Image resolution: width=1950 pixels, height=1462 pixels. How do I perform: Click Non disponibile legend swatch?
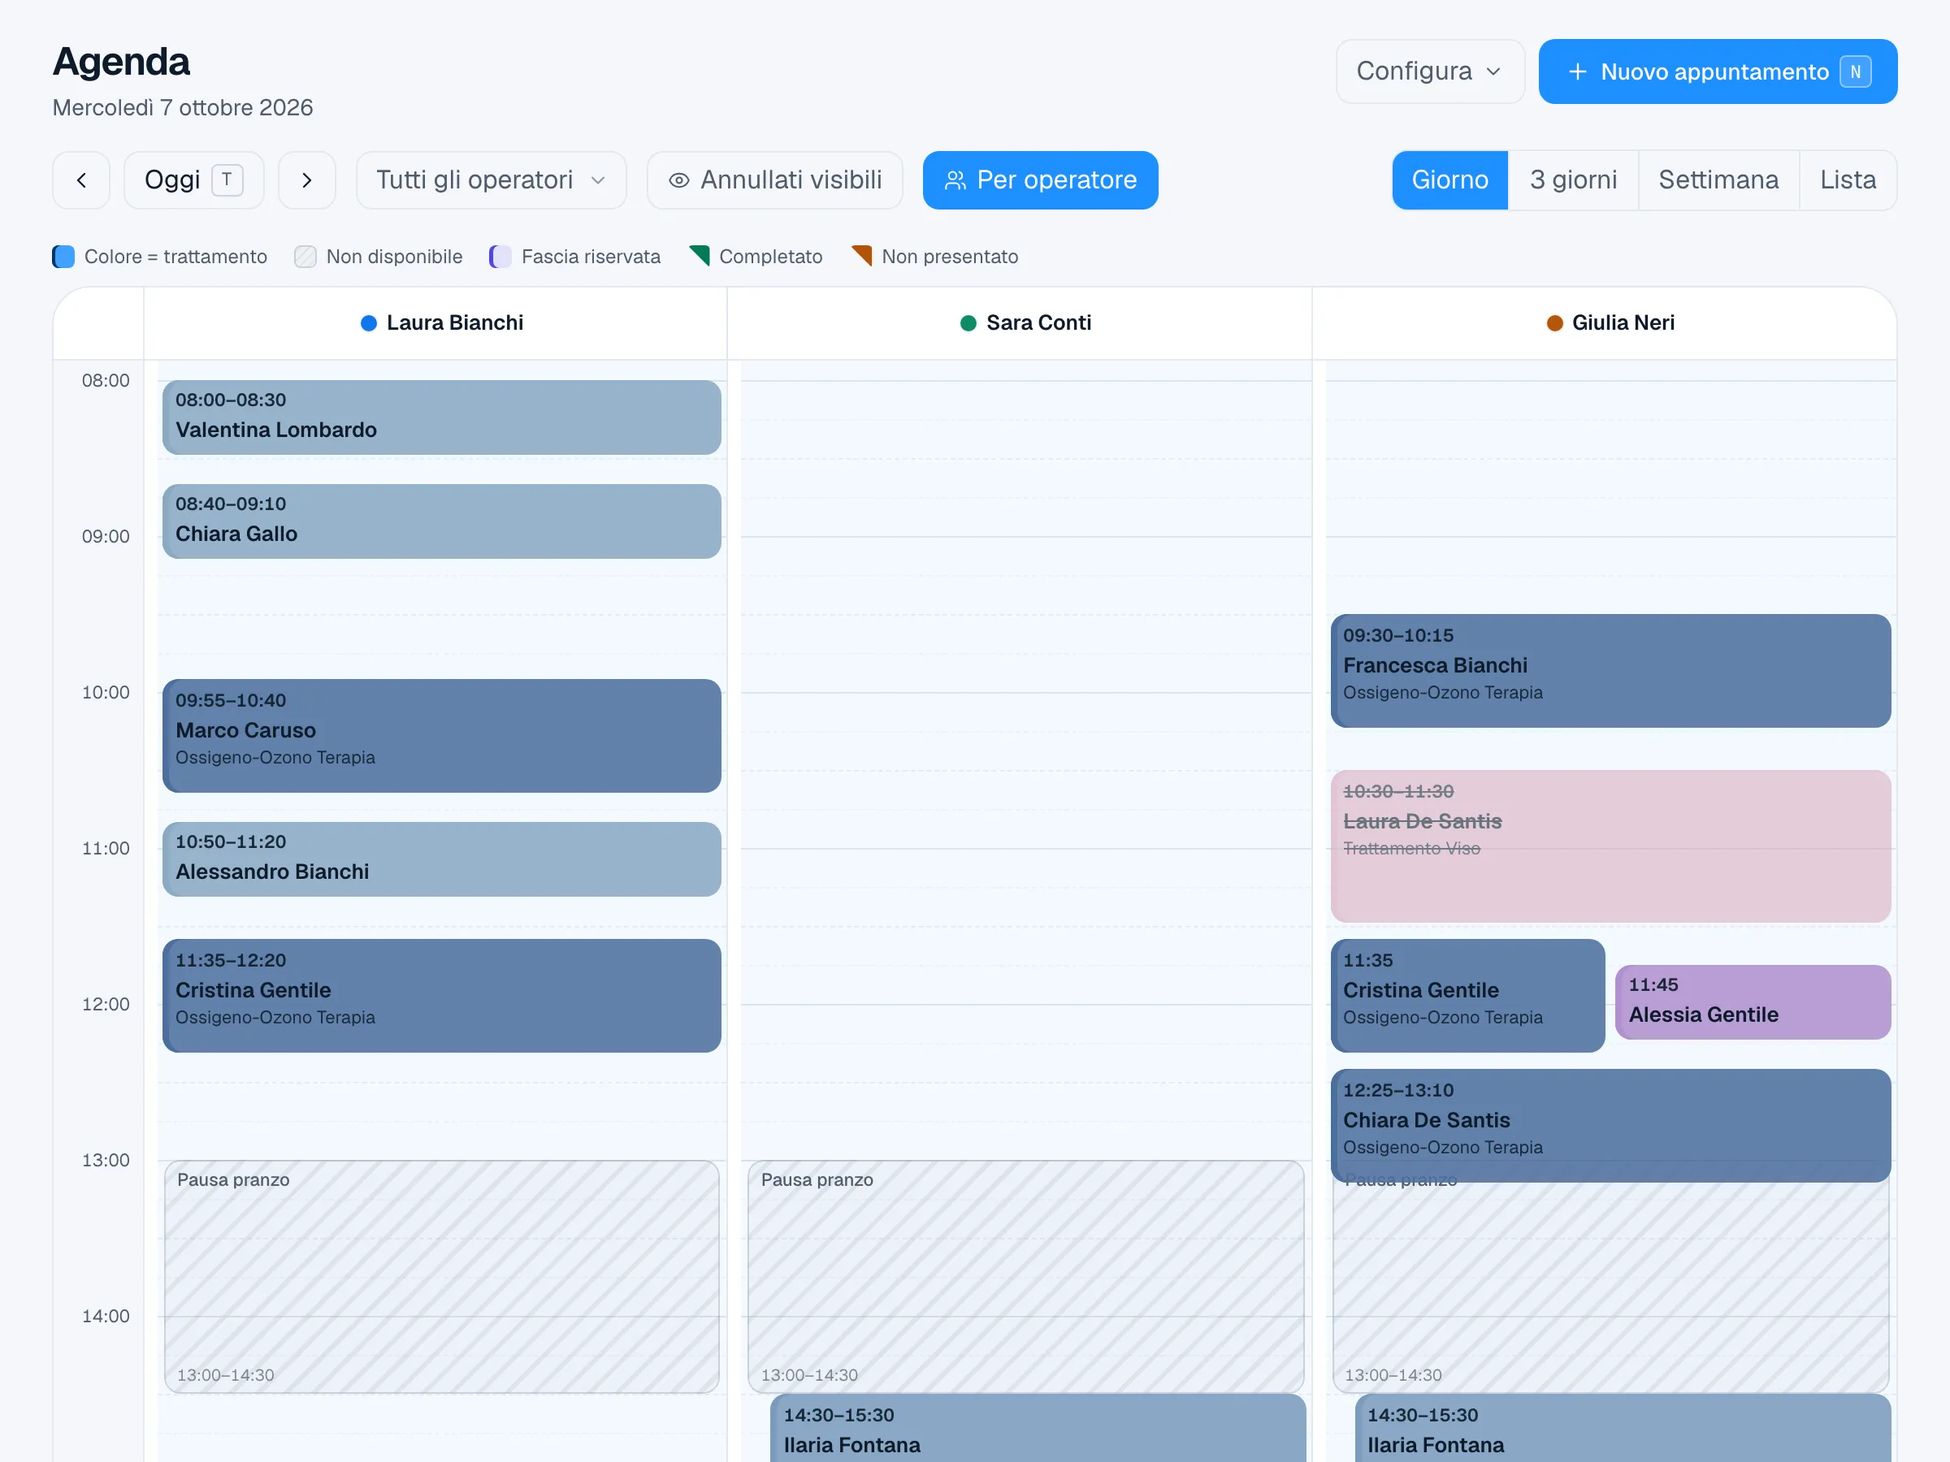coord(305,257)
